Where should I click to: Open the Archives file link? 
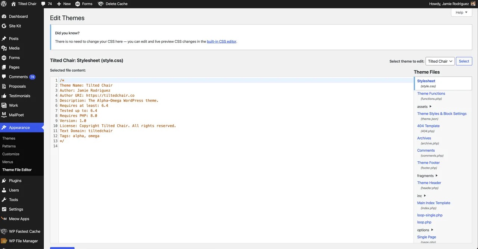click(x=424, y=138)
